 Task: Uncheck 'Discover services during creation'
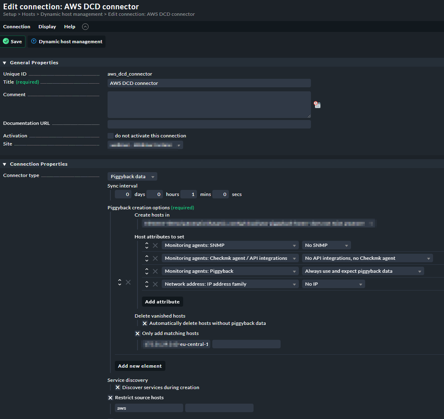(118, 387)
